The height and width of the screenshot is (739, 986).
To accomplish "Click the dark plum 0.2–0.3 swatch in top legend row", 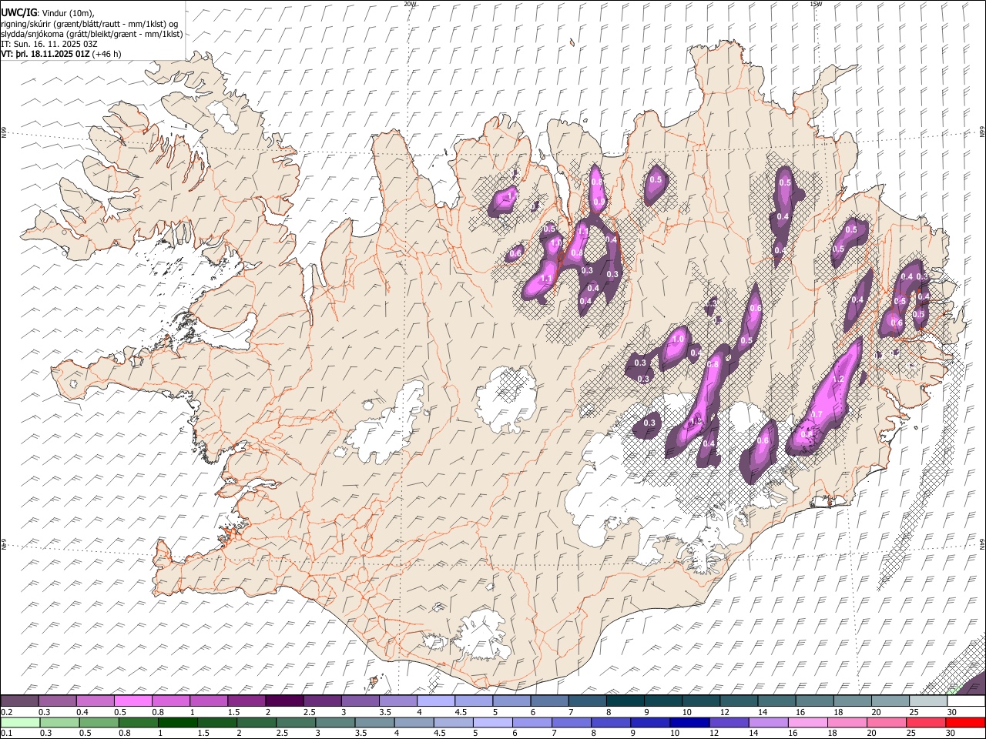I will click(x=19, y=701).
